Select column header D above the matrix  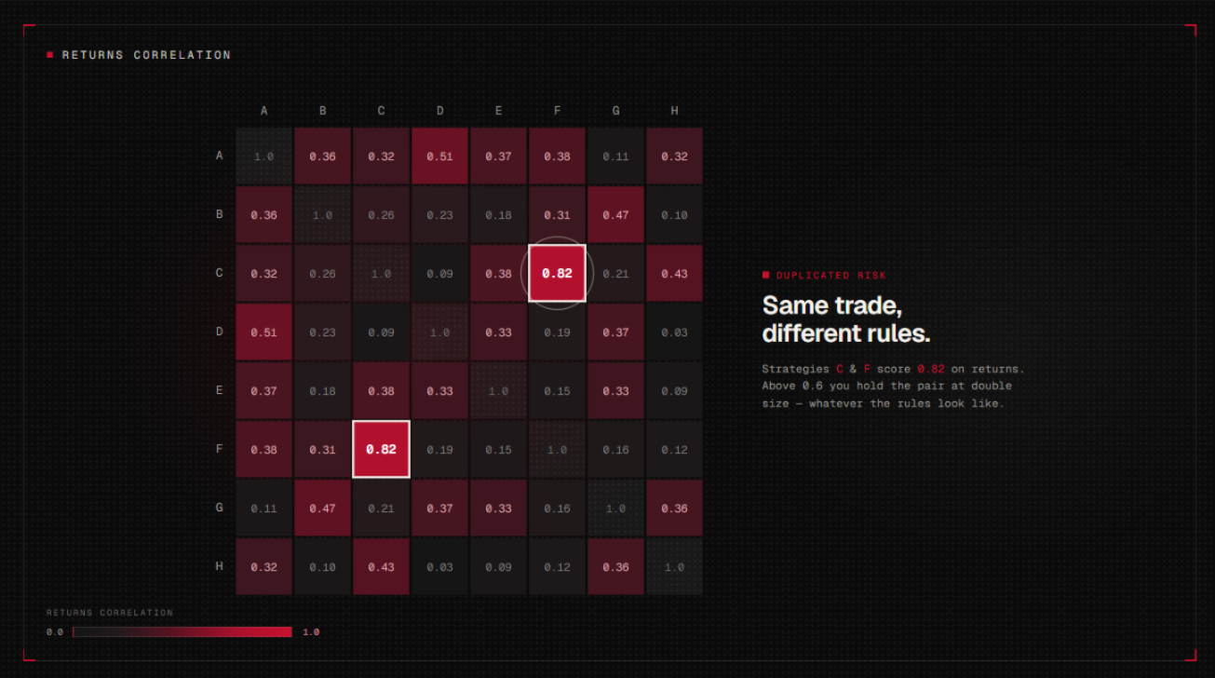[x=439, y=111]
